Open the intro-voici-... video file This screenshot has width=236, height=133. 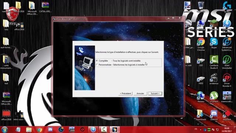tap(19, 116)
